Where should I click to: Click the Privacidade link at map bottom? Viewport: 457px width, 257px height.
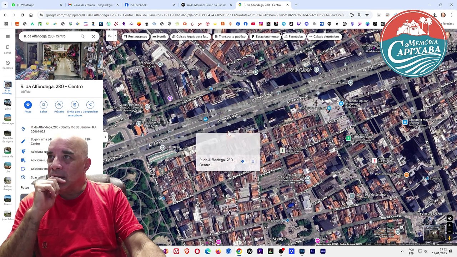390,244
